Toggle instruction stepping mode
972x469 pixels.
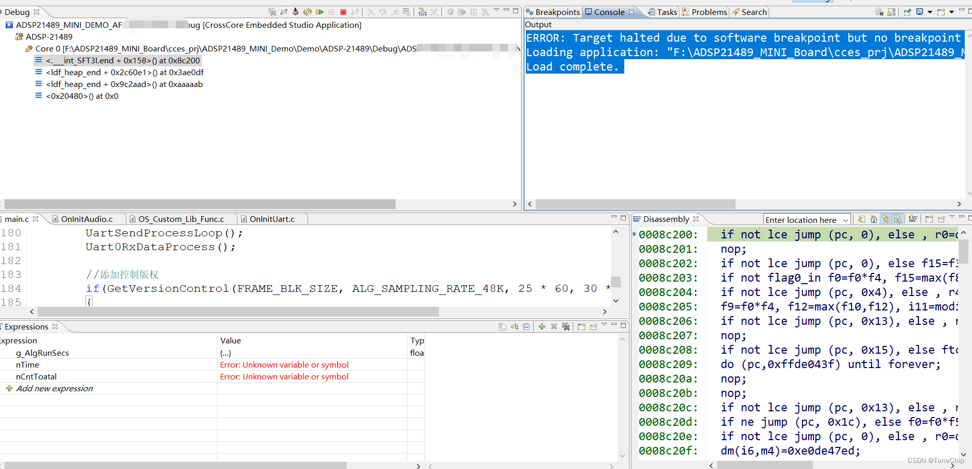pyautogui.click(x=423, y=11)
